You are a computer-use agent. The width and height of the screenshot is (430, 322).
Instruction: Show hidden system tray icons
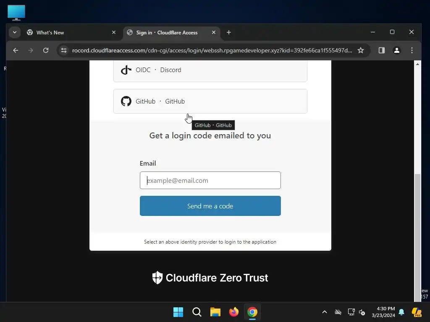(x=325, y=312)
